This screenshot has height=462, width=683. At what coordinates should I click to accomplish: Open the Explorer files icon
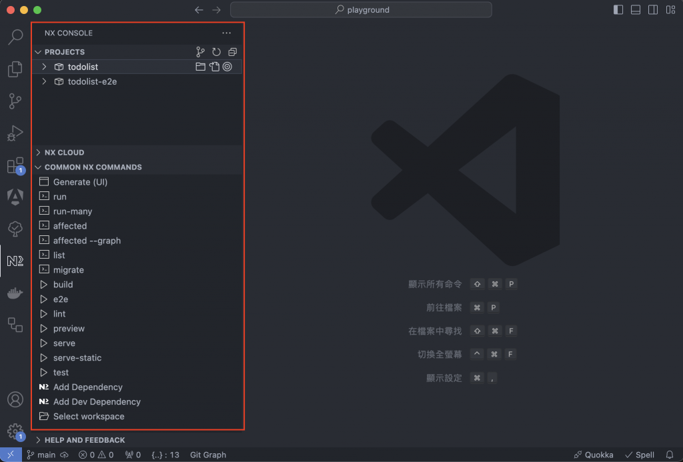(x=15, y=69)
